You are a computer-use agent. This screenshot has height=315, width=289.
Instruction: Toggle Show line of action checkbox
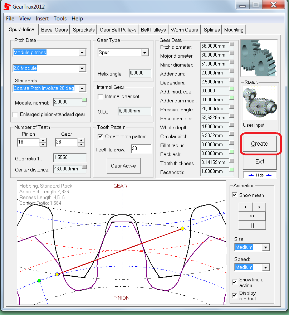coord(234,282)
